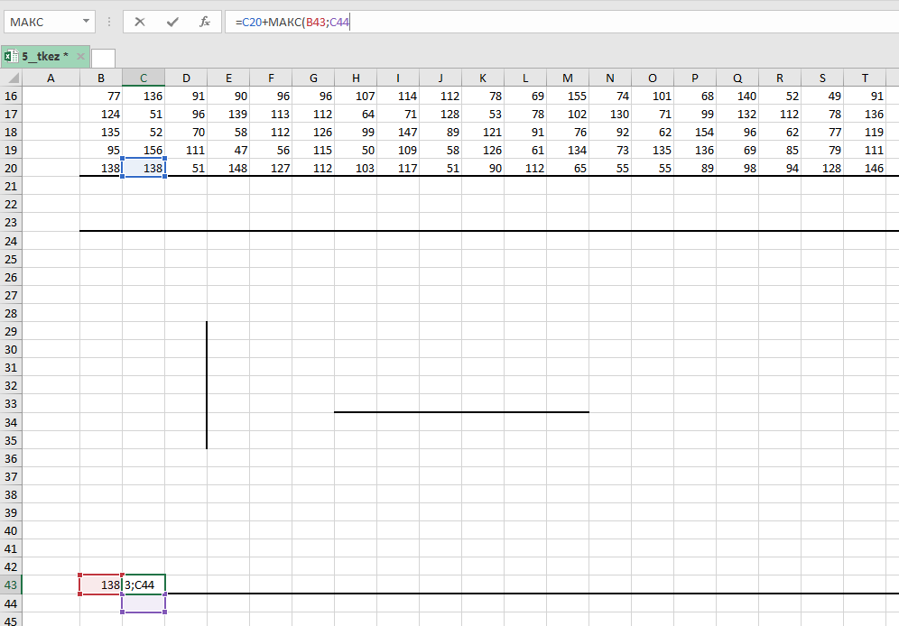Click cell C20 with value 138

point(144,168)
